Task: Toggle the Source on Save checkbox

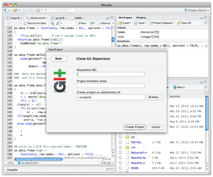Action: 25,23
